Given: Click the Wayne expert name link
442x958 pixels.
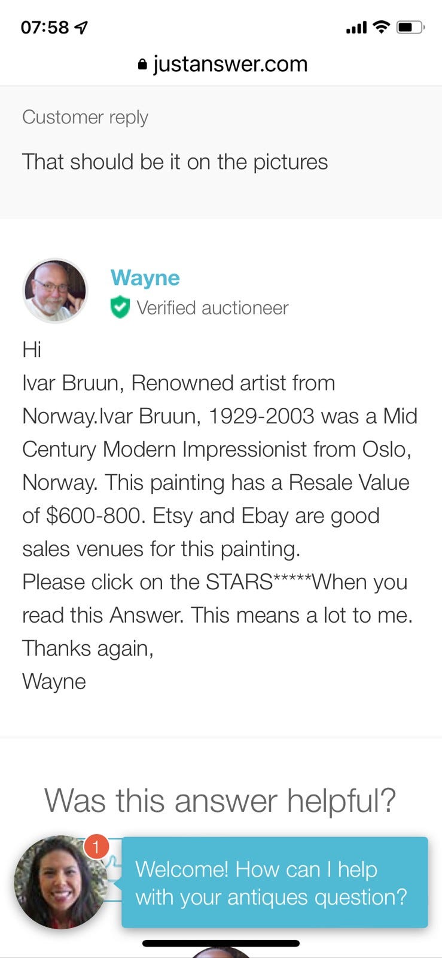Looking at the screenshot, I should click(145, 278).
